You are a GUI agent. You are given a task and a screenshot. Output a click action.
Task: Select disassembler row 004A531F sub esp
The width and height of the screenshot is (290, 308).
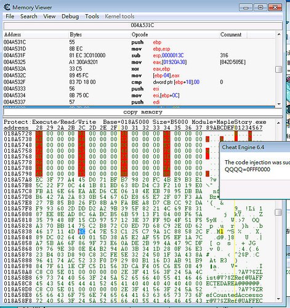[139, 55]
